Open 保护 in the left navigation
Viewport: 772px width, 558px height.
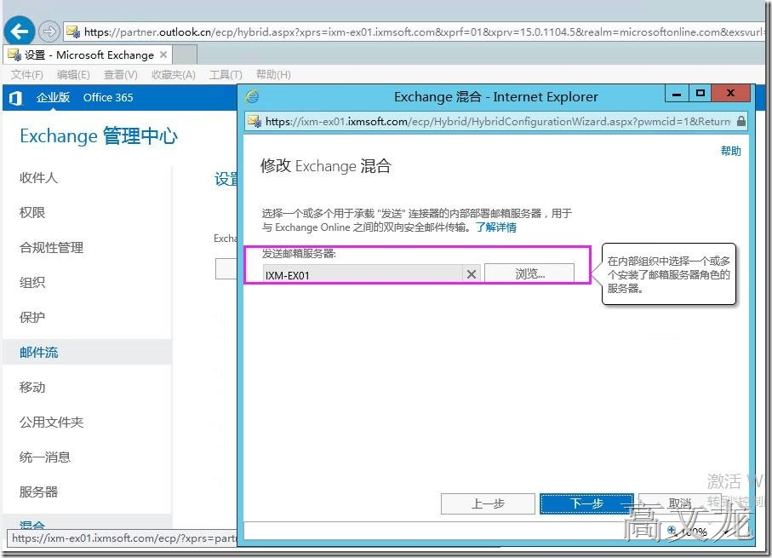(32, 318)
